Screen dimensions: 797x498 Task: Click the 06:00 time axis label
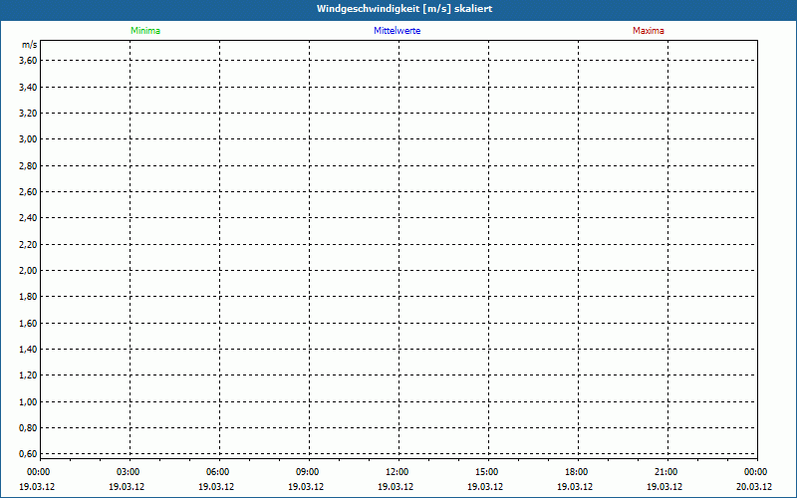point(217,472)
